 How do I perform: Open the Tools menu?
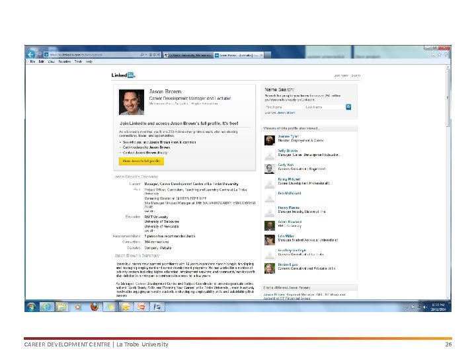click(78, 61)
